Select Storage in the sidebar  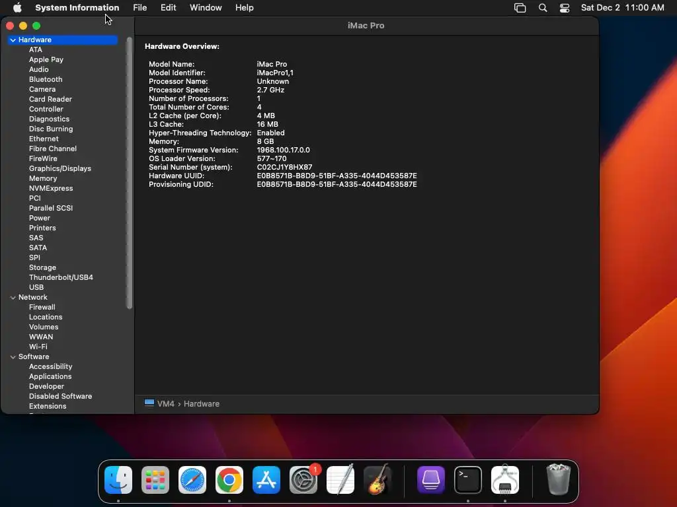point(42,268)
